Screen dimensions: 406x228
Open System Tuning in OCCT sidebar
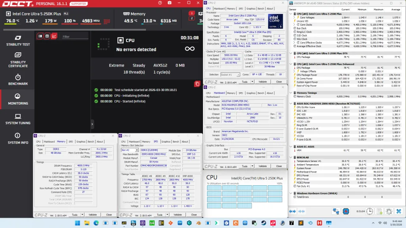[x=18, y=119]
